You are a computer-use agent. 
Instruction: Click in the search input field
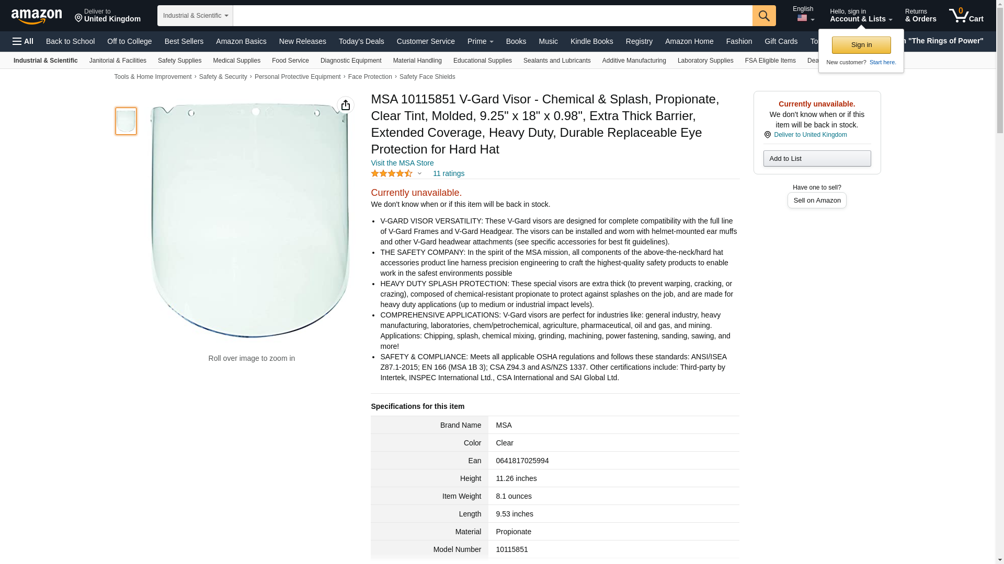(x=493, y=16)
